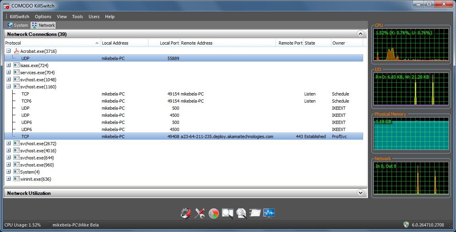
Task: Select the System(4) tree row label
Action: pyautogui.click(x=30, y=172)
